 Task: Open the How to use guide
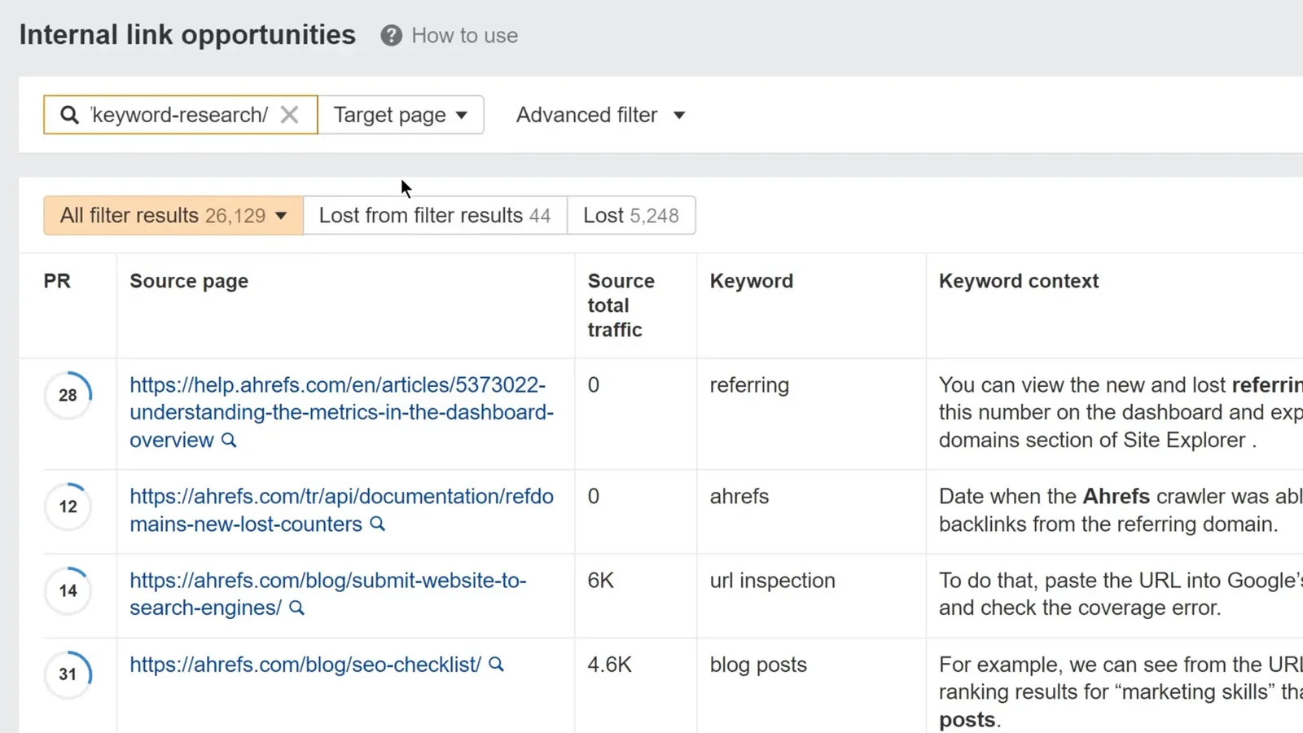click(x=464, y=36)
